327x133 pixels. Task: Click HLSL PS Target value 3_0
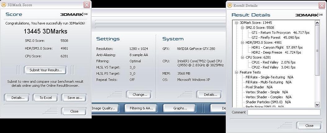click(x=132, y=73)
